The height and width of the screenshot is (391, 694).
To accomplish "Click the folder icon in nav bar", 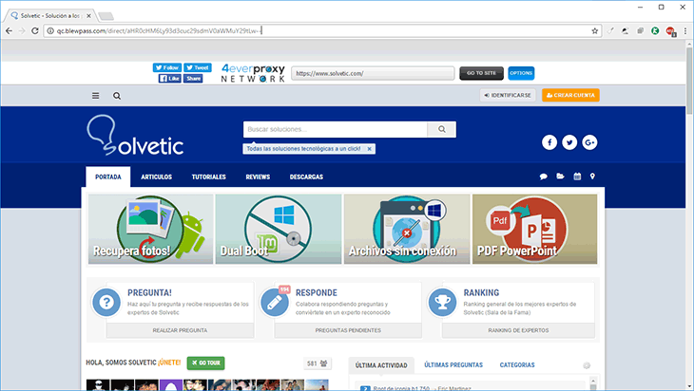I will pos(560,177).
